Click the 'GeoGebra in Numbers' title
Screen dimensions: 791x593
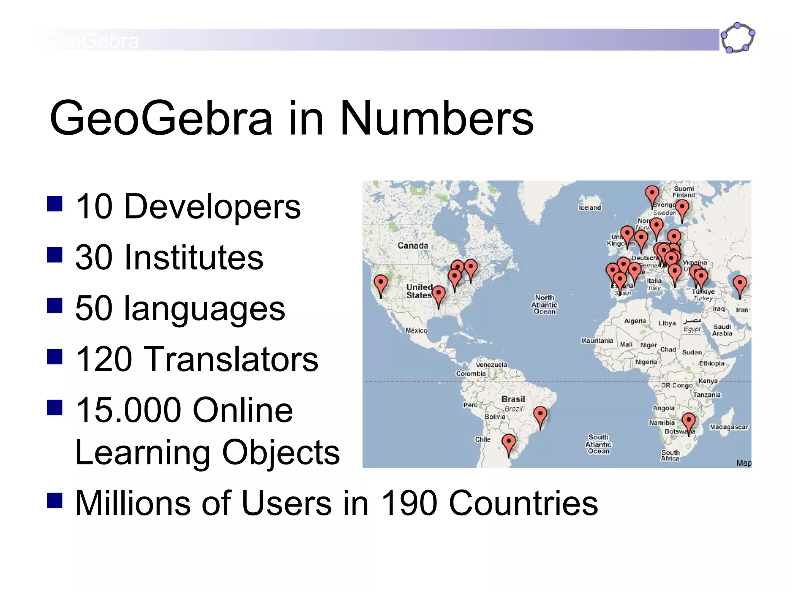pos(292,118)
